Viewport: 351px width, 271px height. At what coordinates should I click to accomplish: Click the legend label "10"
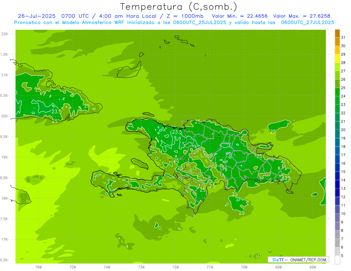[343, 214]
